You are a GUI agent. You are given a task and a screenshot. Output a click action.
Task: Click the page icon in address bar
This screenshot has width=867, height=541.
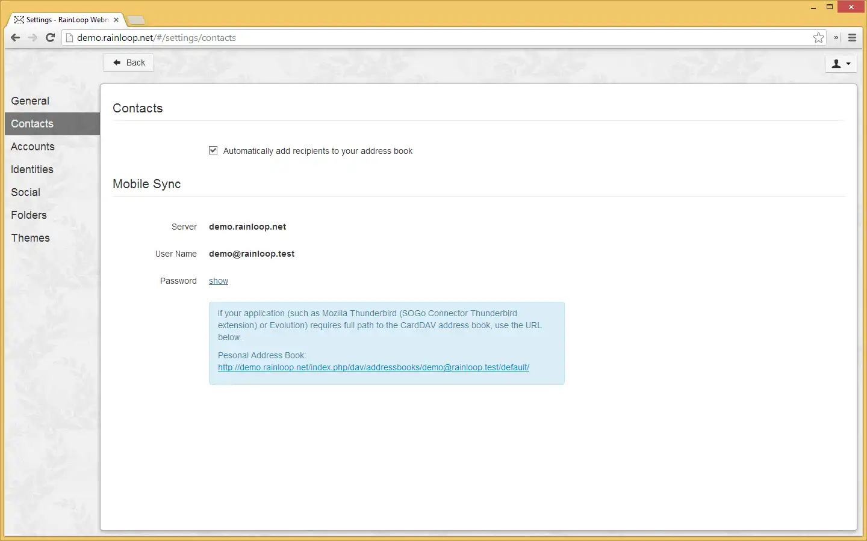(x=69, y=37)
